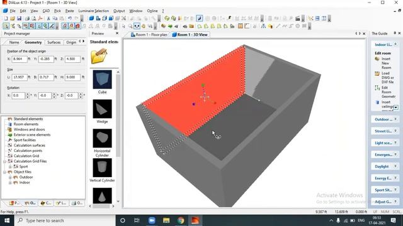This screenshot has height=226, width=403.
Task: Expand the Outdoor guide section
Action: pos(395,119)
